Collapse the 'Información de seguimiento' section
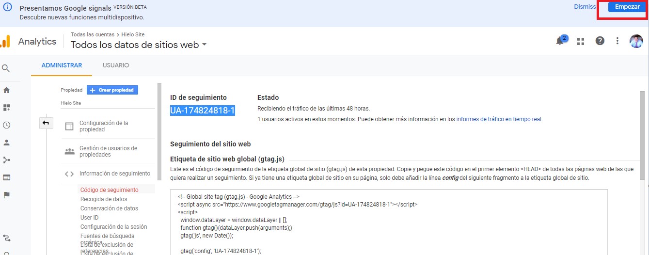This screenshot has width=649, height=255. (x=114, y=174)
